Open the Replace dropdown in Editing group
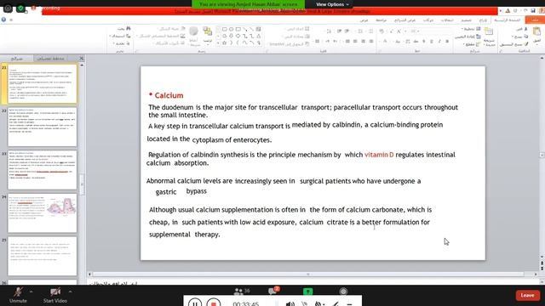Image resolution: width=545 pixels, height=306 pixels. click(120, 36)
